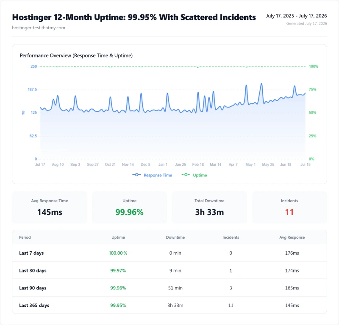Click the Uptime legend marker icon
Image resolution: width=339 pixels, height=325 pixels.
coord(186,175)
